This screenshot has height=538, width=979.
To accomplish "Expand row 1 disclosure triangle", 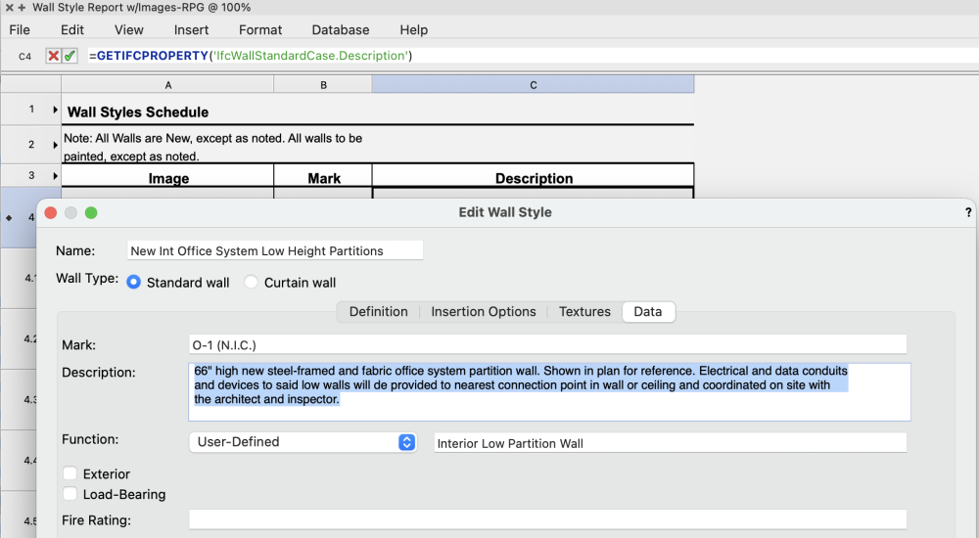I will coord(55,110).
